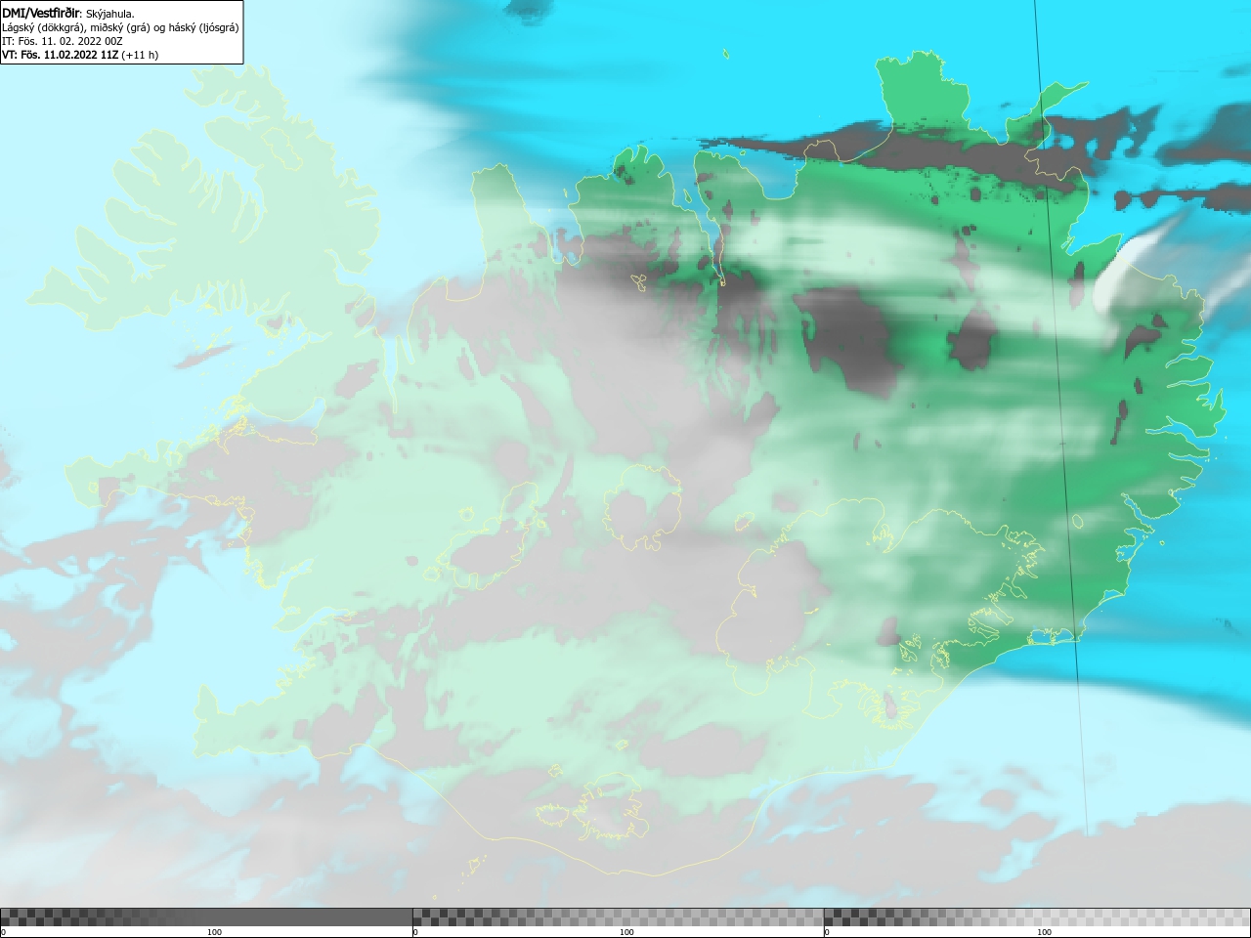
Task: Click the dark grey low-cloud colour scale bar
Action: tap(206, 917)
